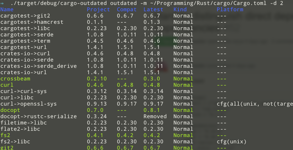Click project version 0.4.5 for cargotest->term
Image resolution: width=293 pixels, height=150 pixels.
(95, 41)
